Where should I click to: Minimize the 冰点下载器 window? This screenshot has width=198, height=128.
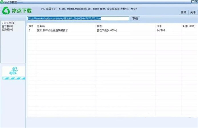point(193,2)
